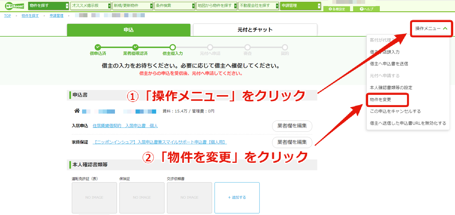This screenshot has height=215, width=455.
Task: Open the ヘルプ question mark help
Action: pyautogui.click(x=366, y=9)
